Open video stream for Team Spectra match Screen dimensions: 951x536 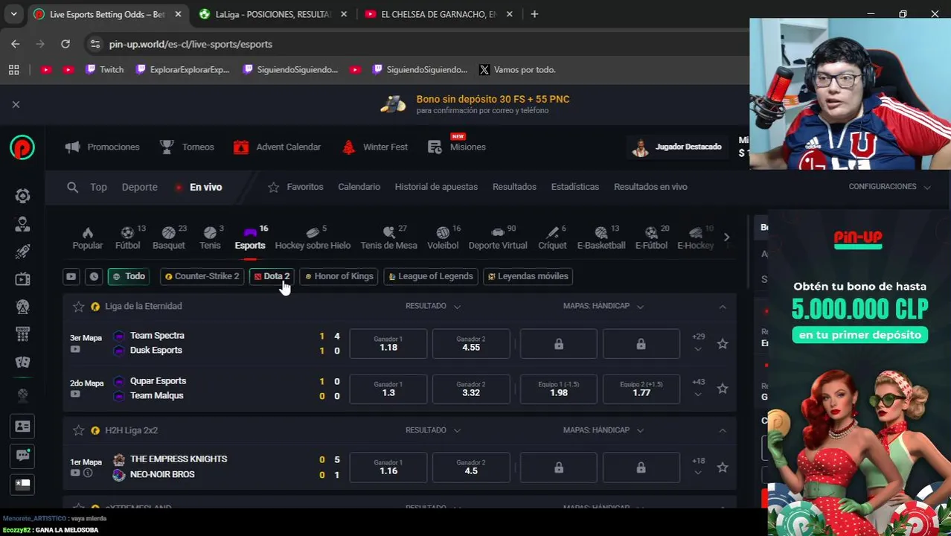click(75, 349)
